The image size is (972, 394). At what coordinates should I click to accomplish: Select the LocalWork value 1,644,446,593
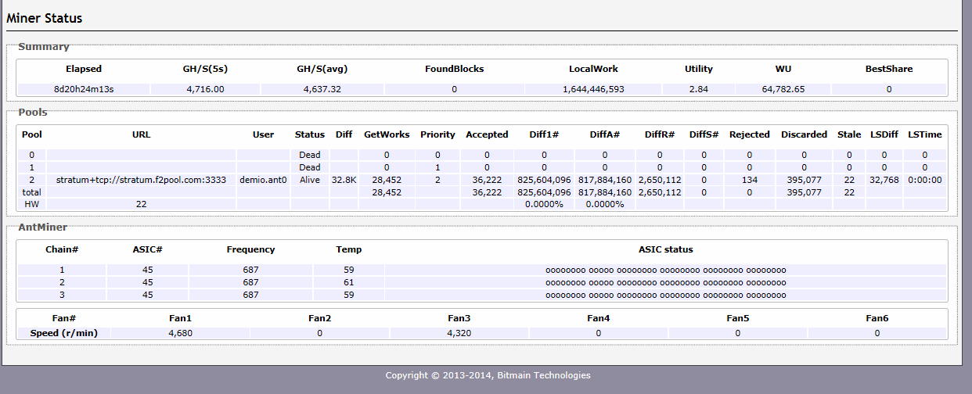click(593, 89)
